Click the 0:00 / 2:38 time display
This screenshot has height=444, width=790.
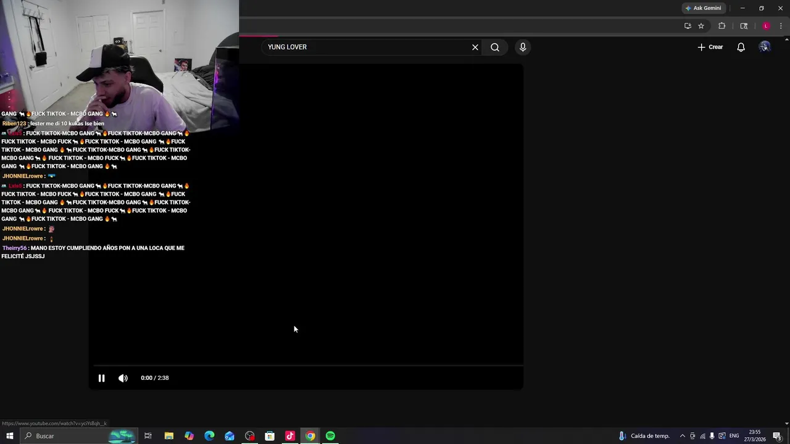[154, 378]
